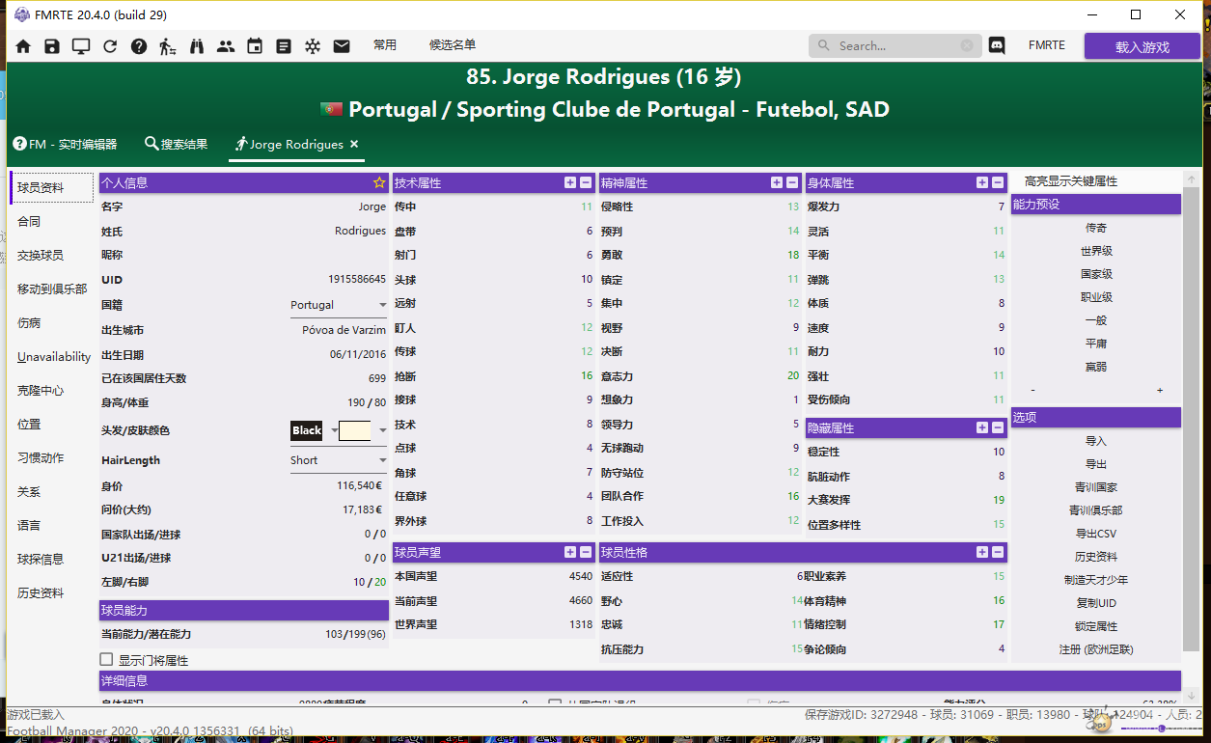Viewport: 1211px width, 743px height.
Task: Click the notes list icon
Action: coord(284,45)
